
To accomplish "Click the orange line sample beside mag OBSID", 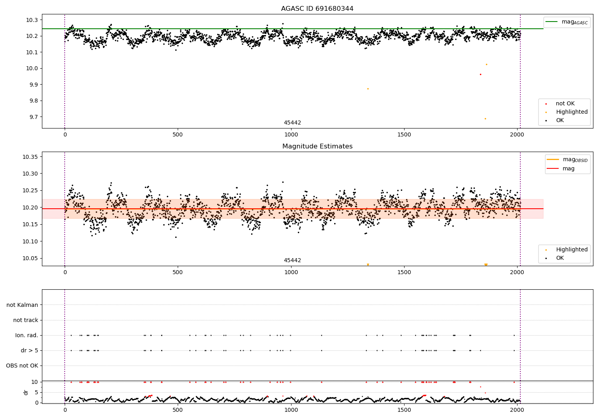I will pyautogui.click(x=553, y=159).
